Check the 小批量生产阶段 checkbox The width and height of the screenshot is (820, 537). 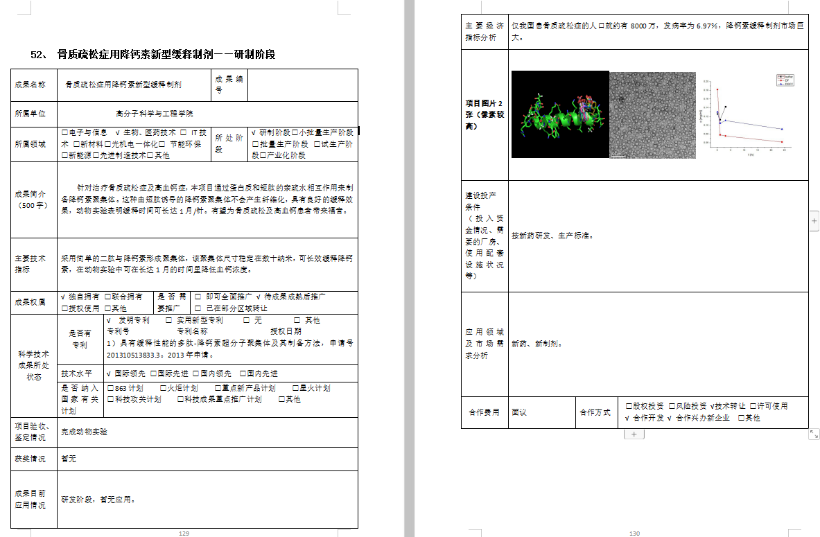(x=295, y=132)
